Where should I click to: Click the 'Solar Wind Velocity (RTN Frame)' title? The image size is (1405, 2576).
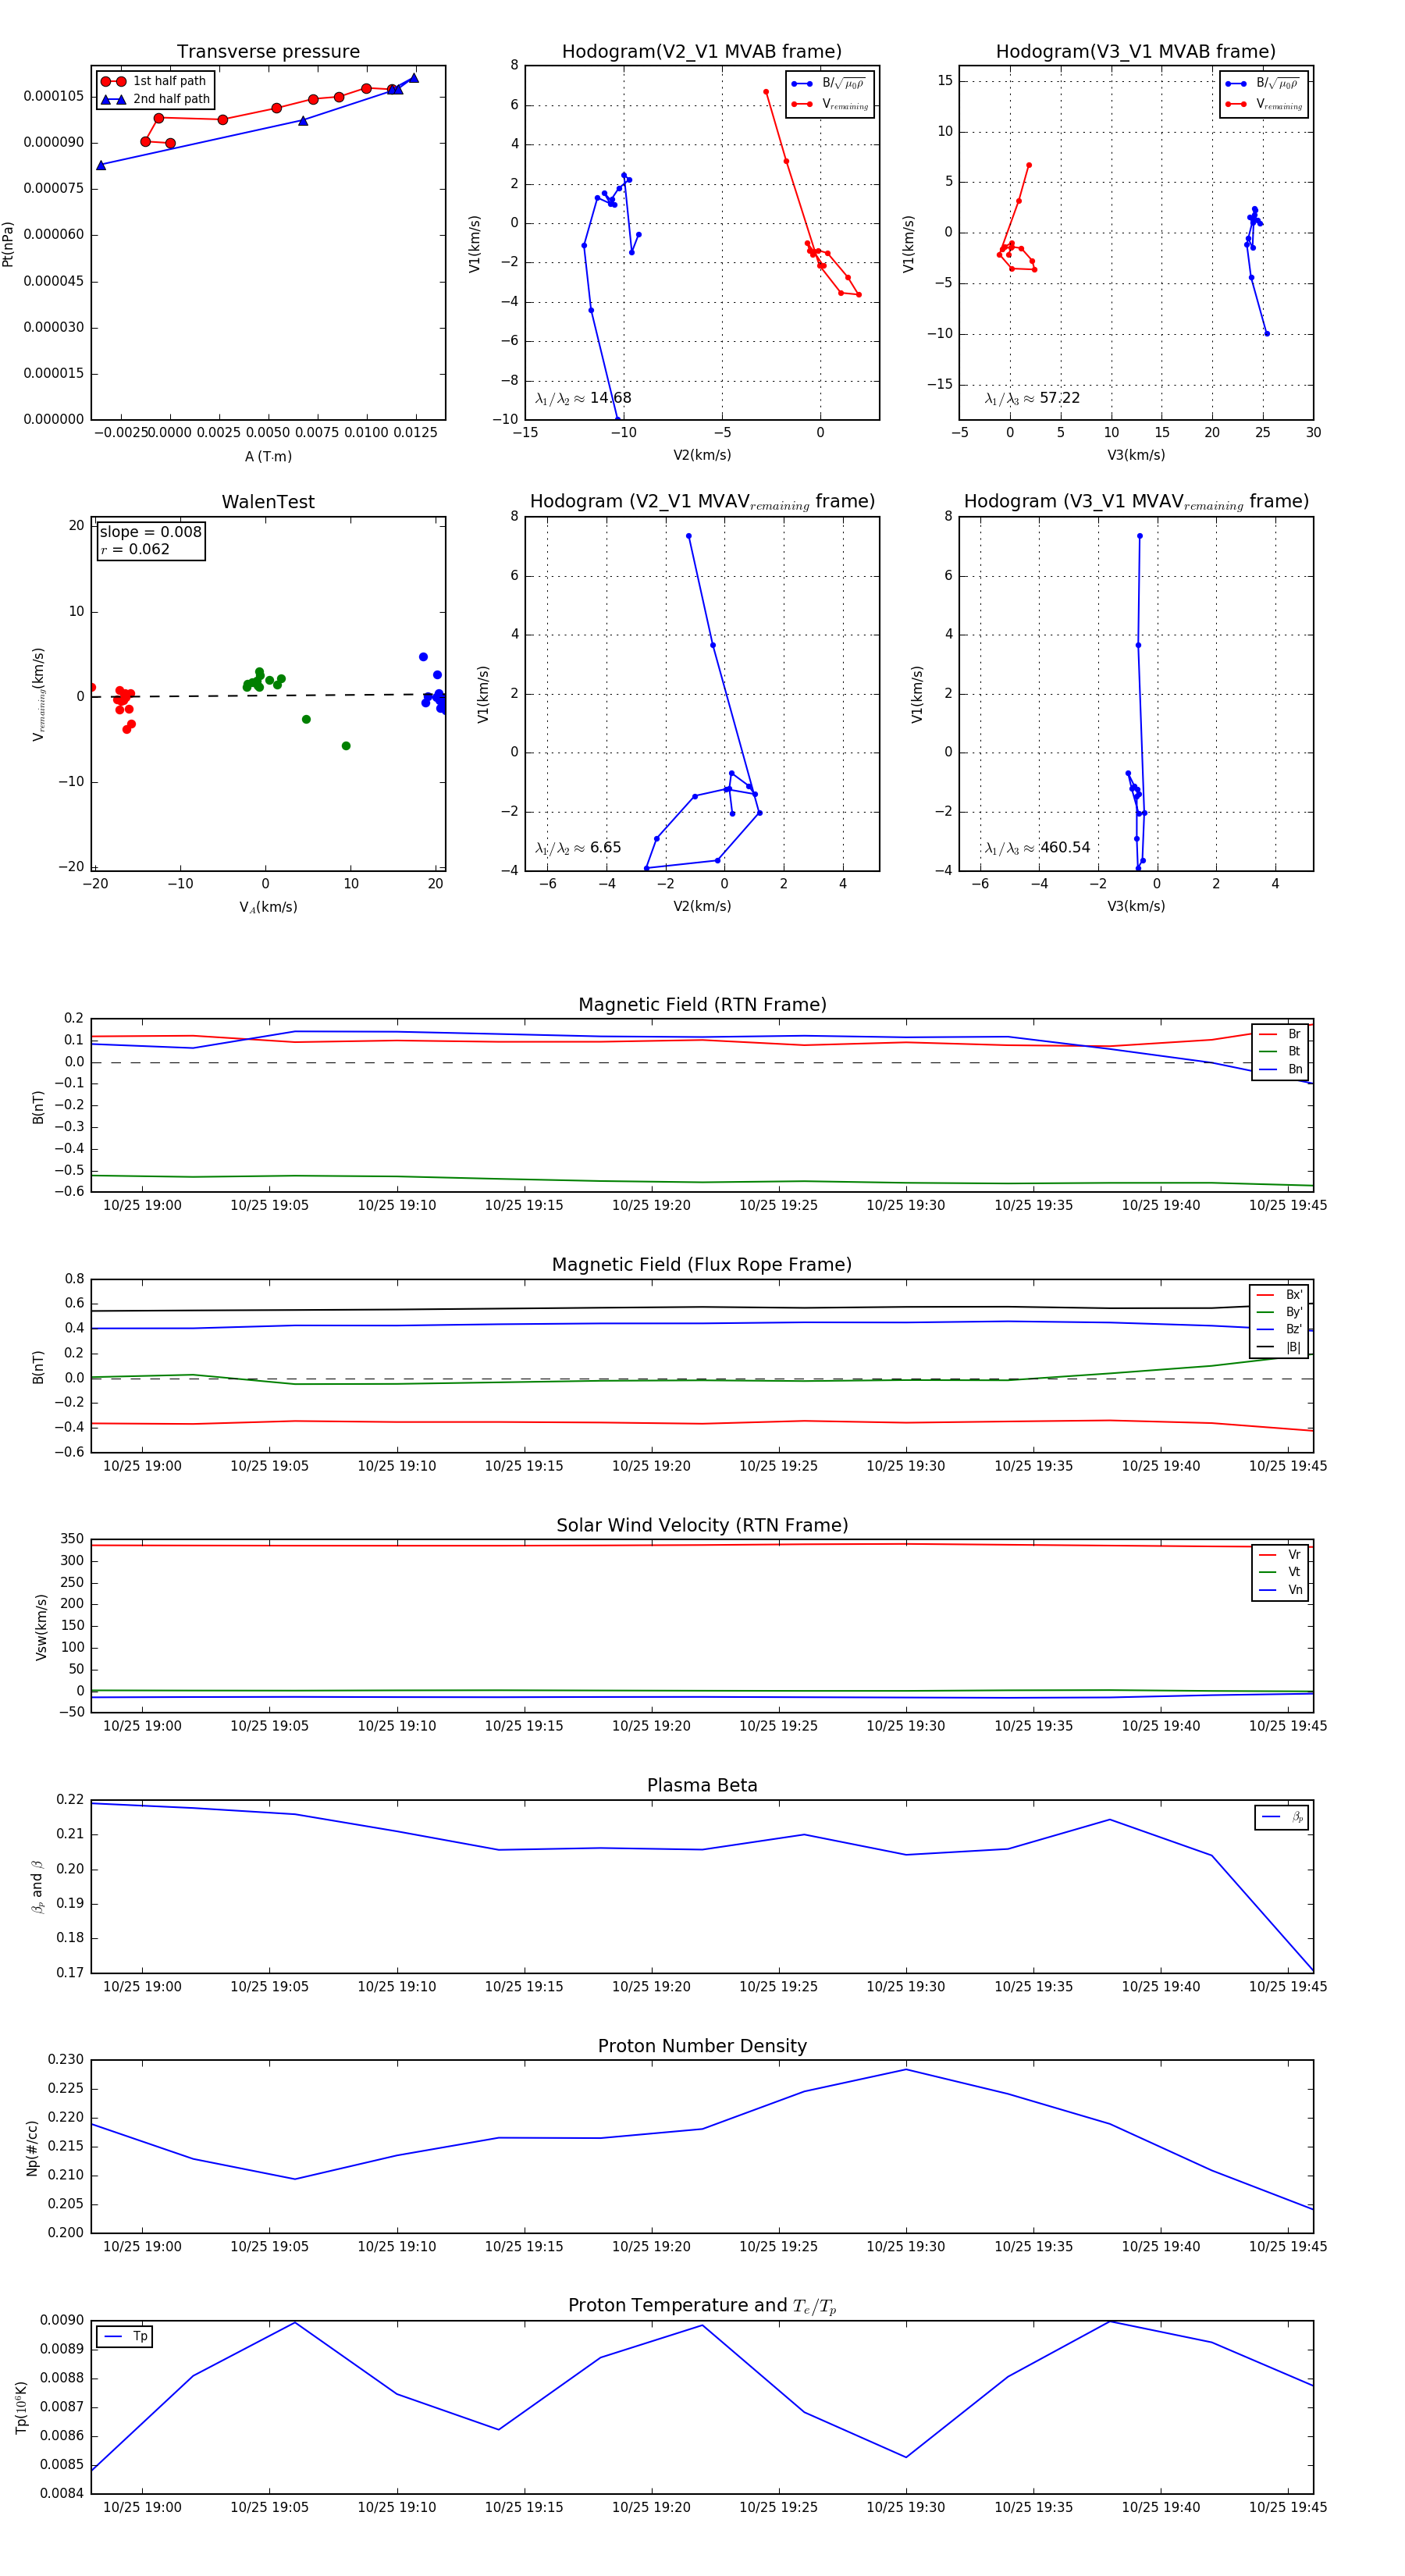pyautogui.click(x=702, y=1525)
